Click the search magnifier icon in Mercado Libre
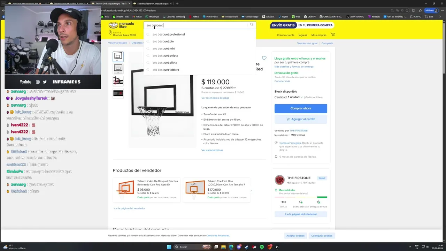Viewport: 446px width, 251px height. [x=252, y=25]
